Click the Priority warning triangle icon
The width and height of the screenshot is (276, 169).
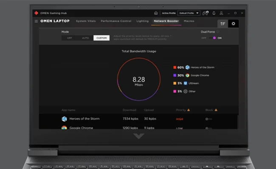click(x=189, y=110)
